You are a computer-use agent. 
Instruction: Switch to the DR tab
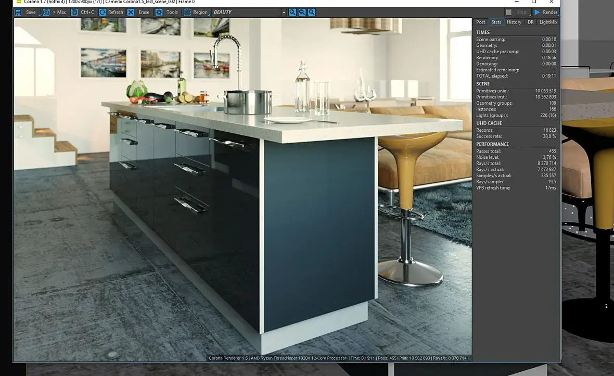pos(531,22)
